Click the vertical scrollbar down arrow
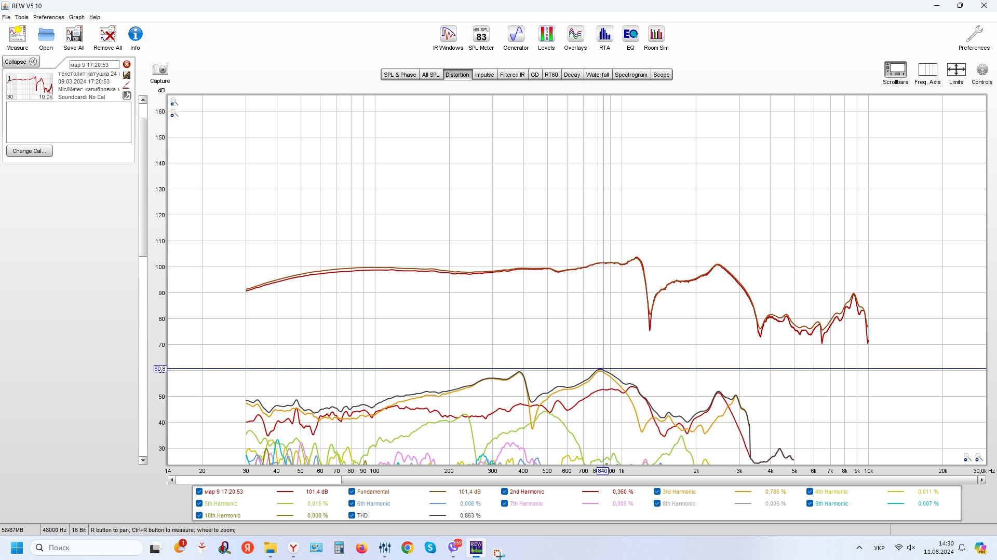This screenshot has width=997, height=560. click(x=143, y=460)
